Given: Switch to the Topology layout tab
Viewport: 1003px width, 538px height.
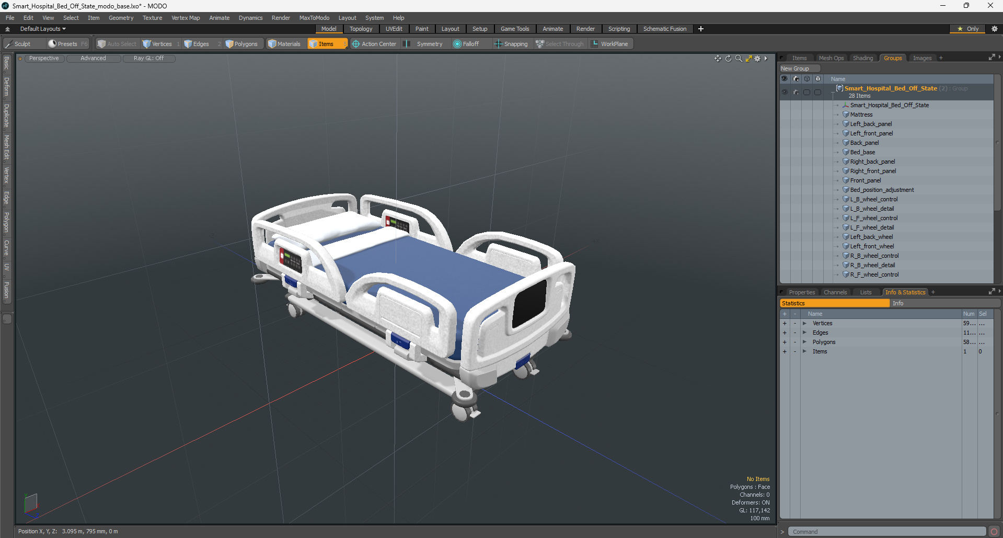Looking at the screenshot, I should [361, 29].
